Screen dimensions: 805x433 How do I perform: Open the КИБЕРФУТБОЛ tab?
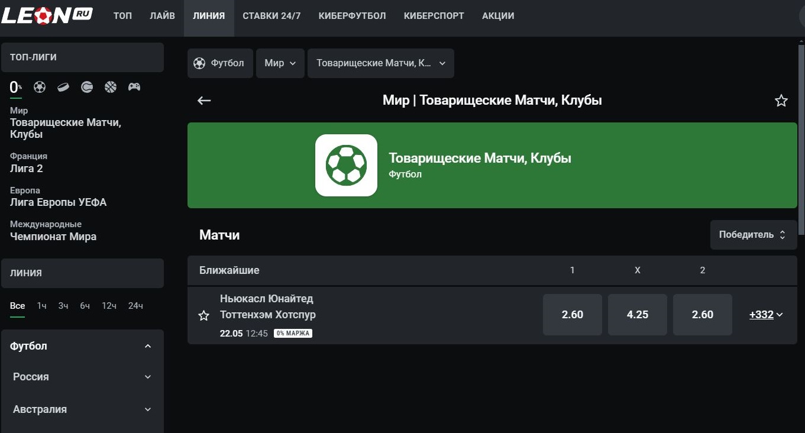pos(352,16)
